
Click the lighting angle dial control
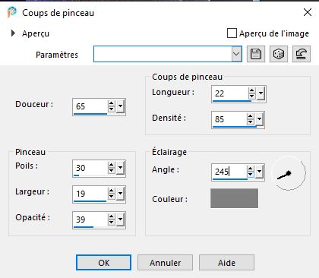289,173
